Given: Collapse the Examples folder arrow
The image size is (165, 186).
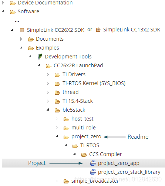Looking at the screenshot, I should tap(21, 47).
